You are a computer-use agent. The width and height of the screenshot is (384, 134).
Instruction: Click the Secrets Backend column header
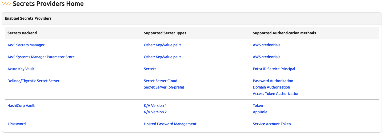coord(22,33)
